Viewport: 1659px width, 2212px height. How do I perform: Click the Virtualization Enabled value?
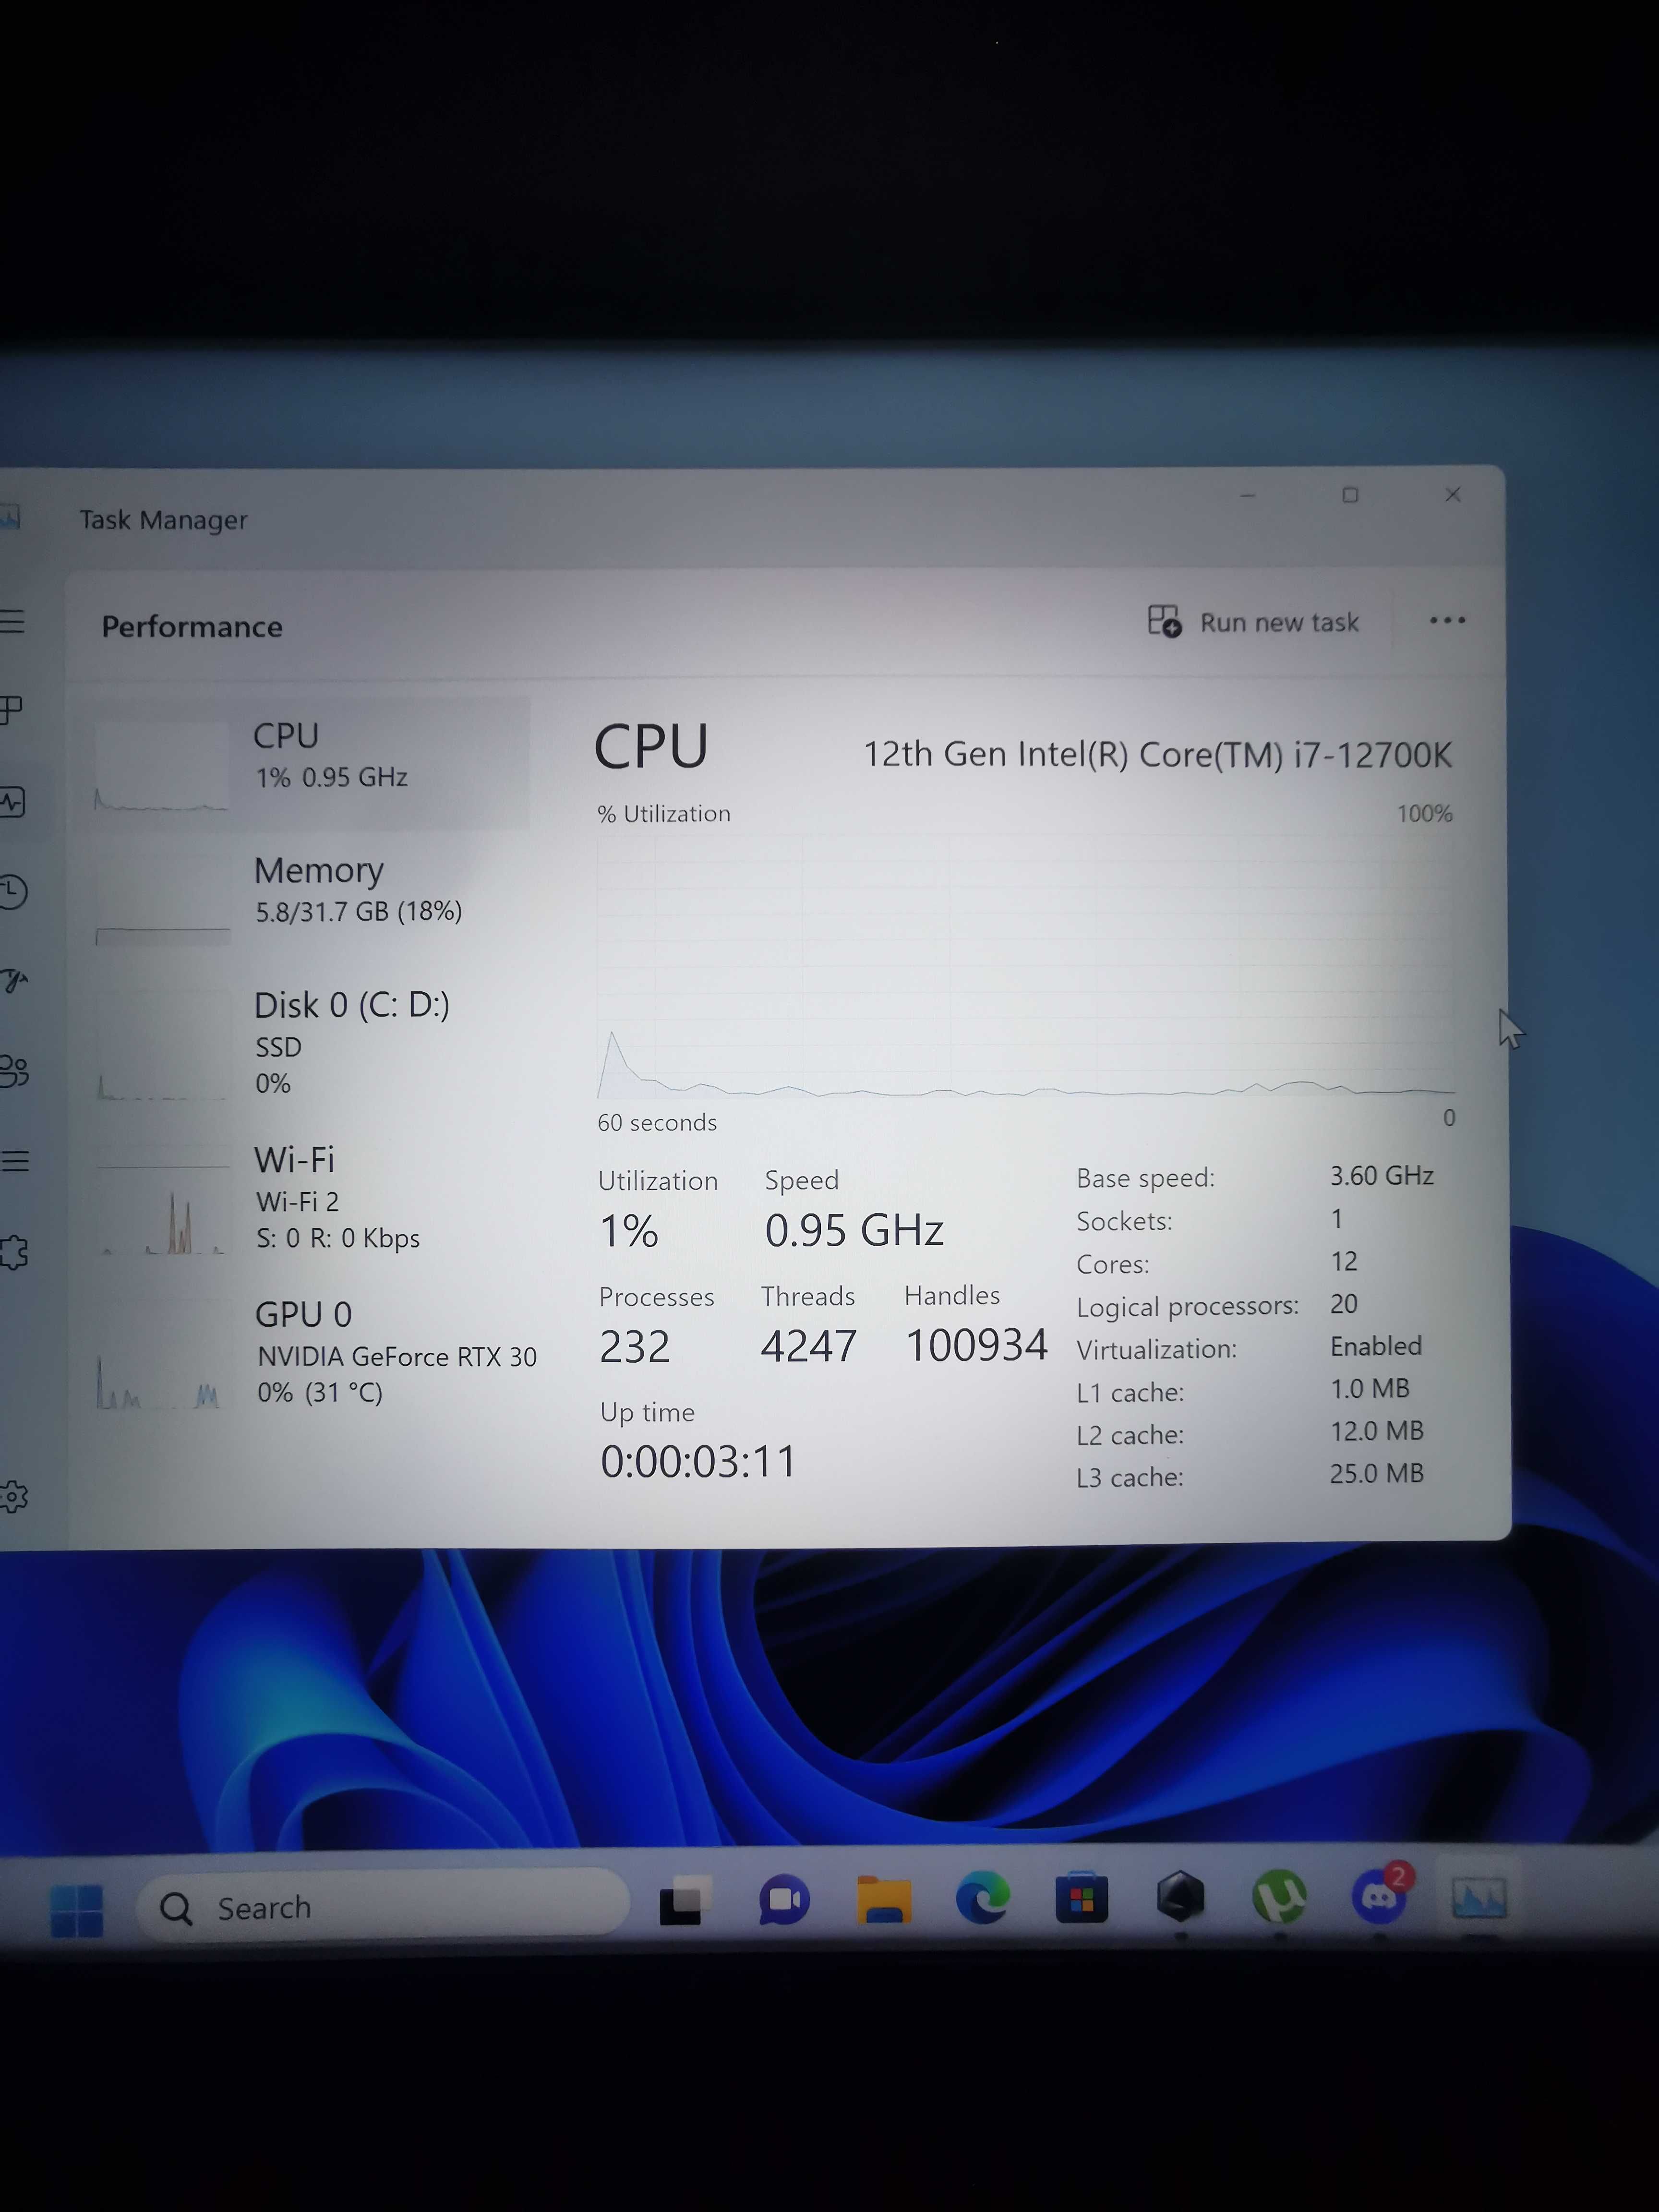pos(1375,1346)
